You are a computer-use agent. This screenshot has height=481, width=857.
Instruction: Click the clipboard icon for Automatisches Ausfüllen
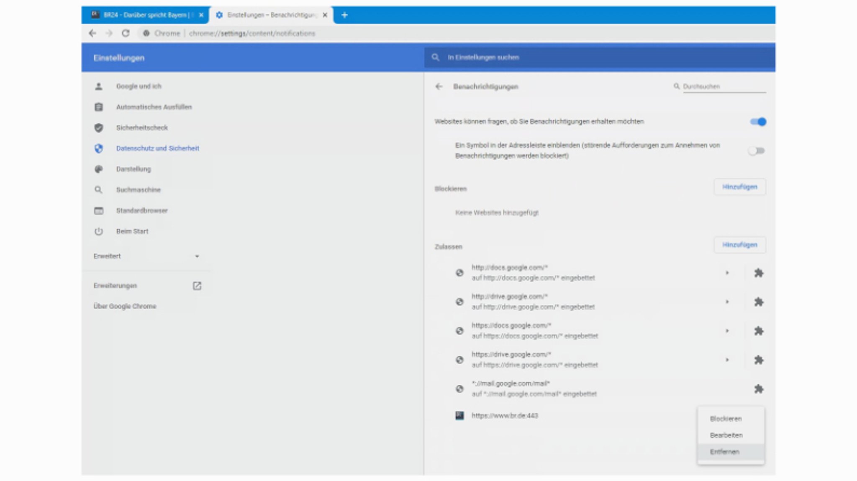99,107
